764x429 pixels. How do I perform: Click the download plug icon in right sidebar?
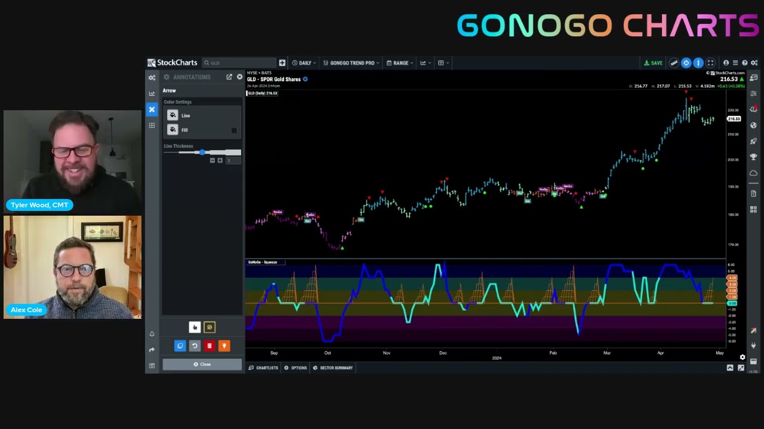753,346
